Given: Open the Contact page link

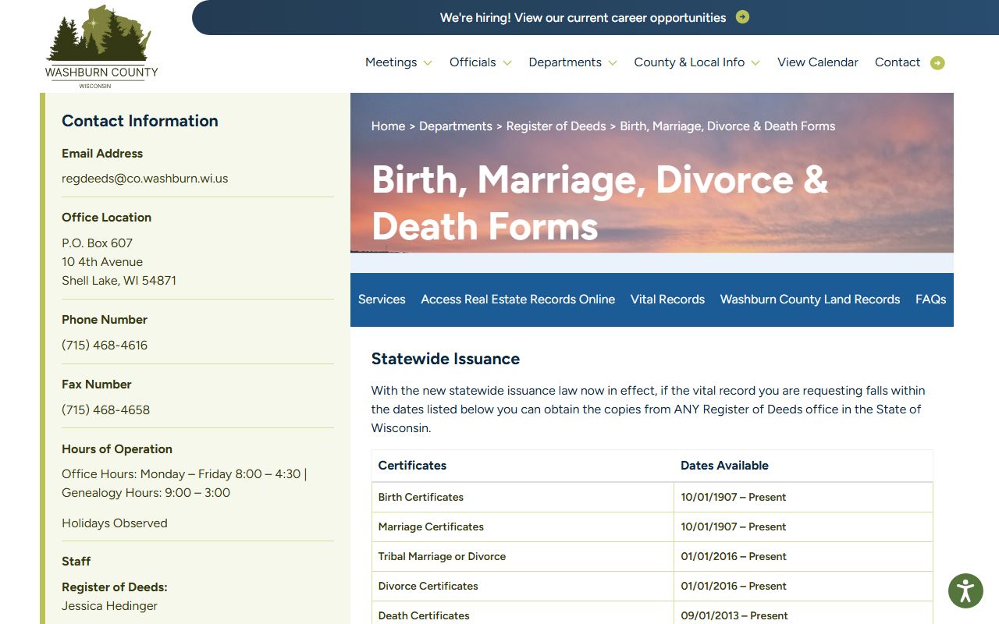Looking at the screenshot, I should [x=898, y=62].
